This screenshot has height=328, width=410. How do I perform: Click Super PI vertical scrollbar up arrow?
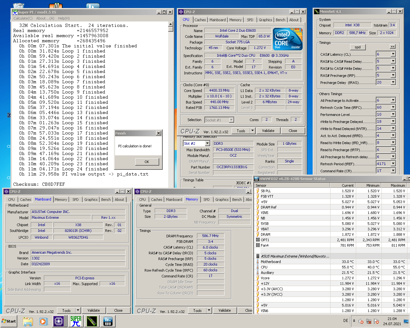coord(171,24)
